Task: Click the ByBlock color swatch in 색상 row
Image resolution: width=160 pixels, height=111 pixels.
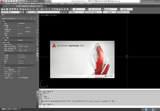Action: (19, 23)
